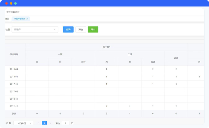Focus the 前往 page number input

[65, 123]
